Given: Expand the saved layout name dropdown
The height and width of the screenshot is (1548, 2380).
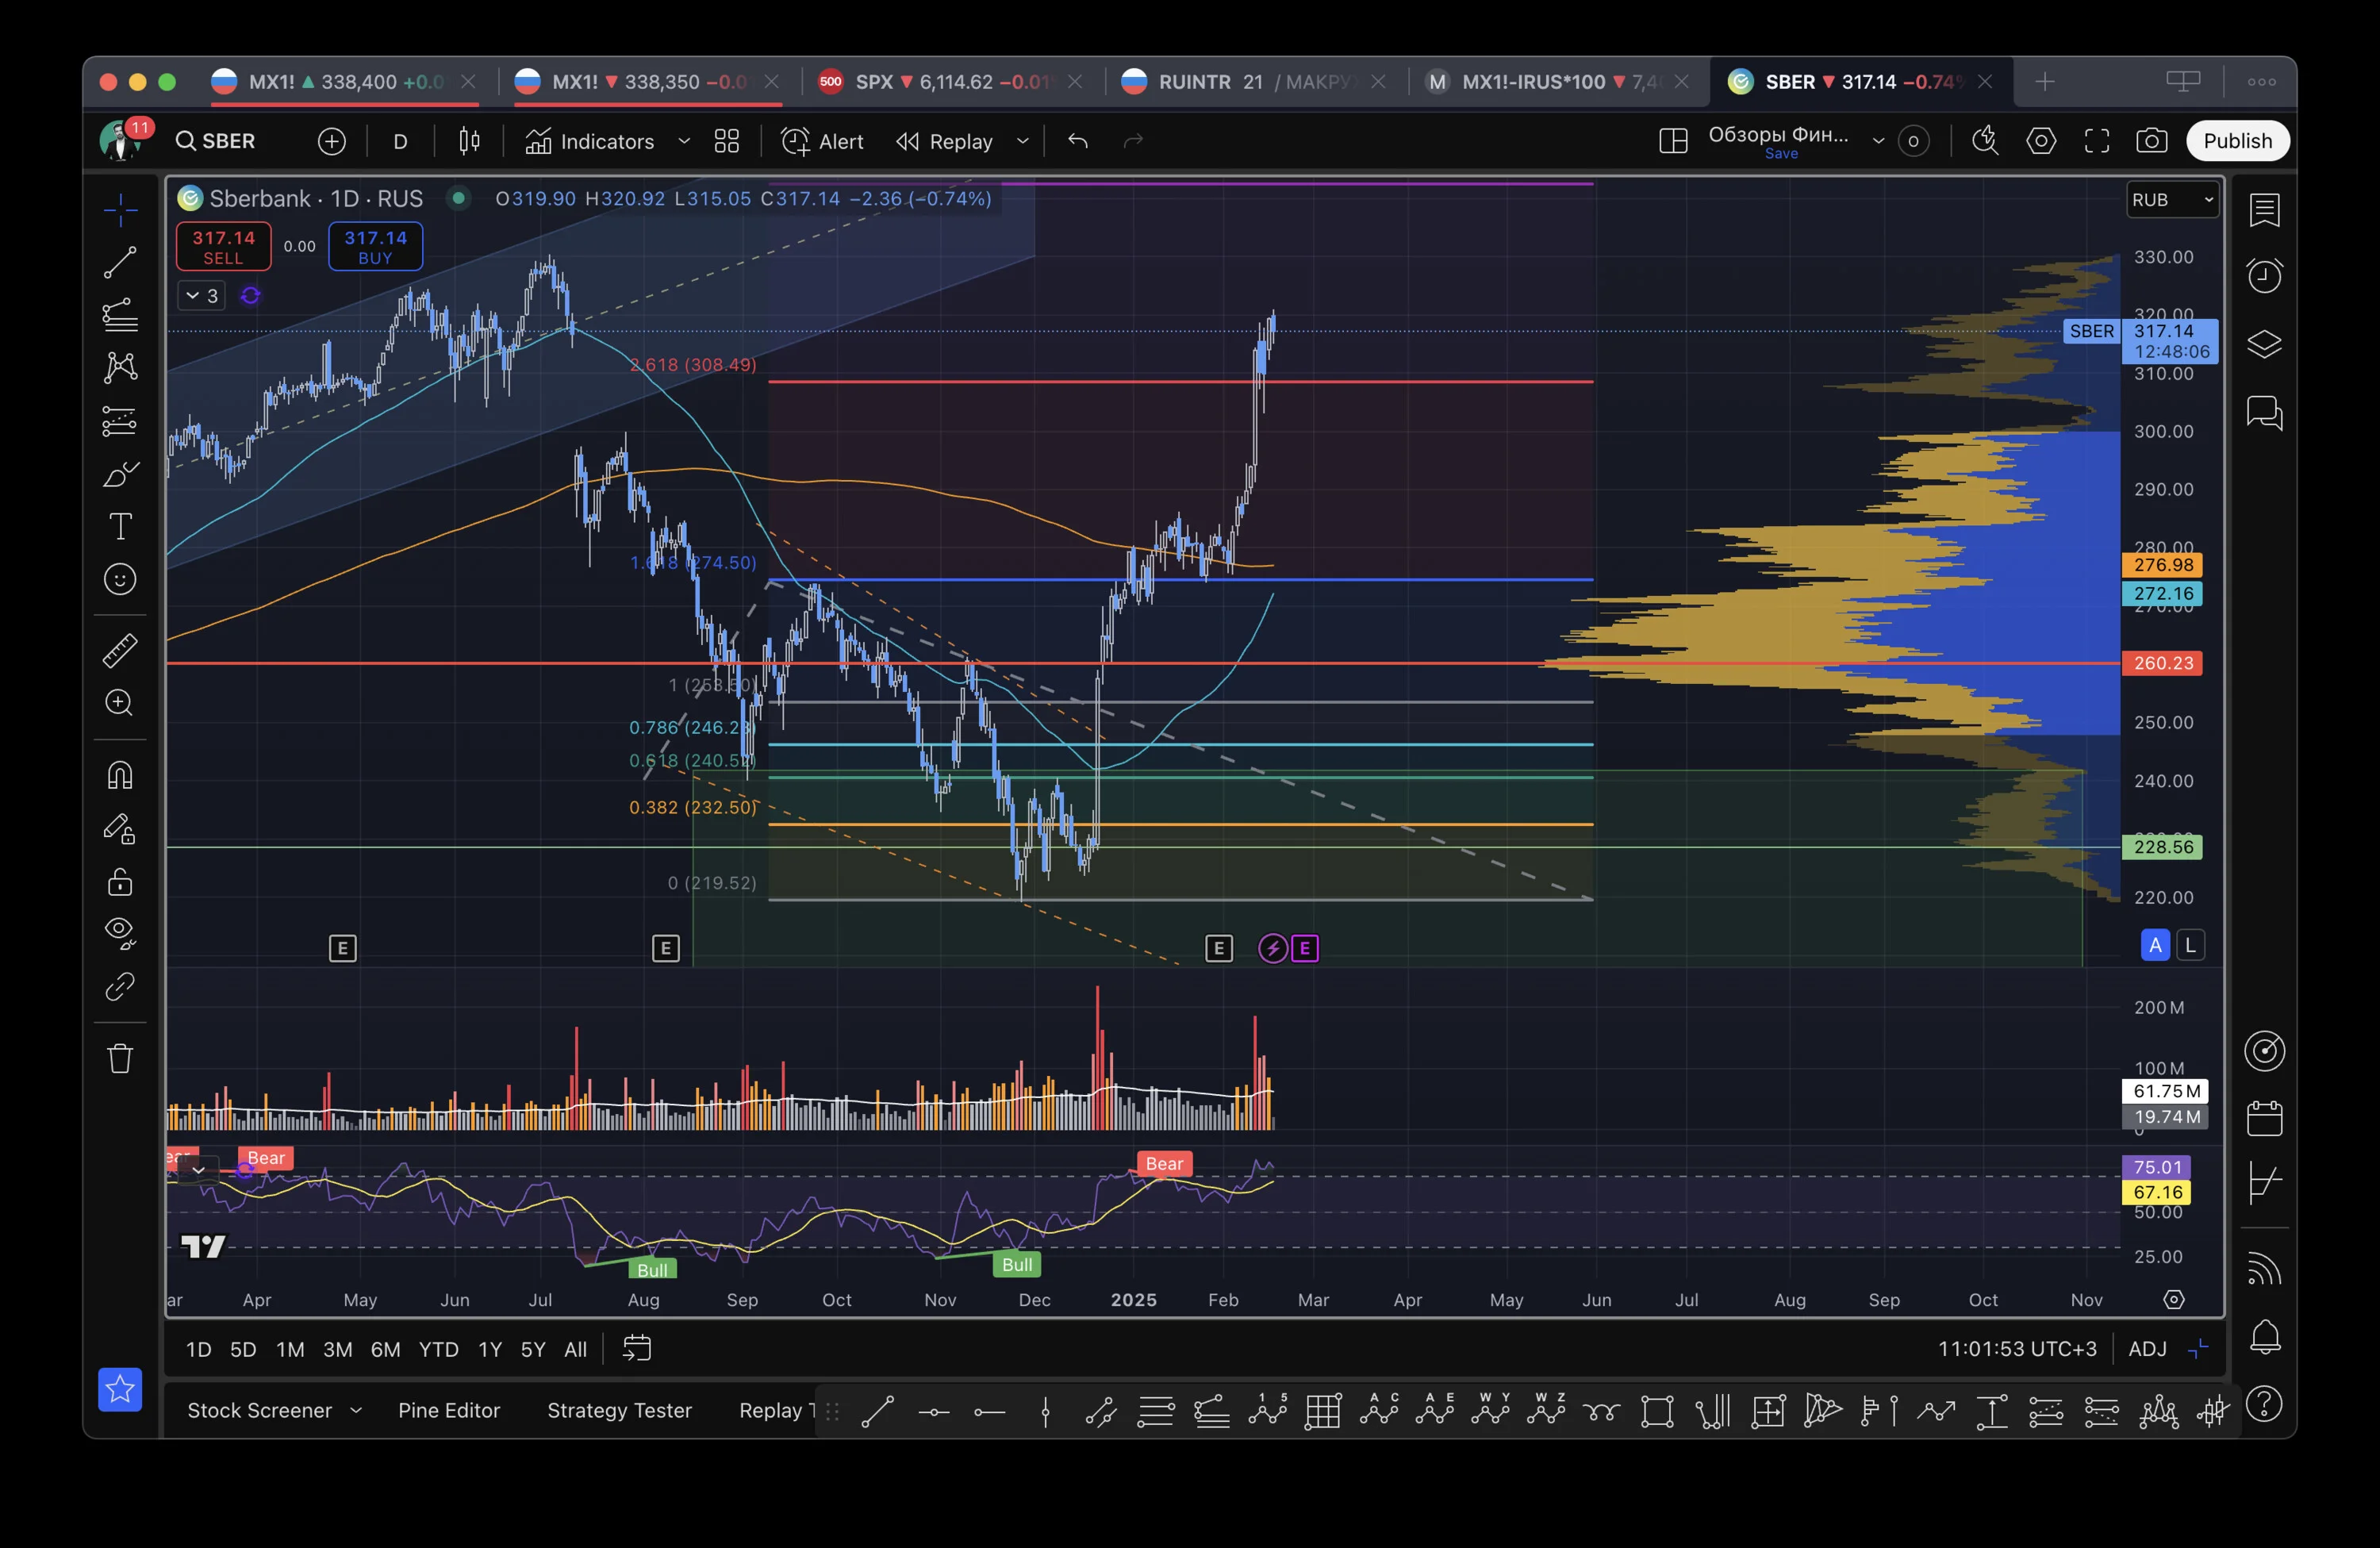Looking at the screenshot, I should (1879, 141).
